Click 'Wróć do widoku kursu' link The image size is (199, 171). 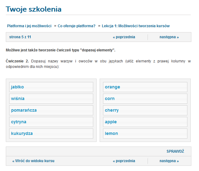pyautogui.click(x=33, y=161)
